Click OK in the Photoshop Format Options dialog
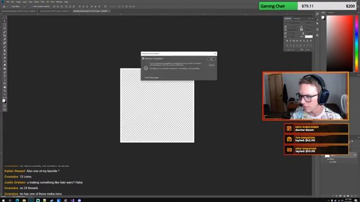Screen dimensions: 360x202 pos(211,59)
